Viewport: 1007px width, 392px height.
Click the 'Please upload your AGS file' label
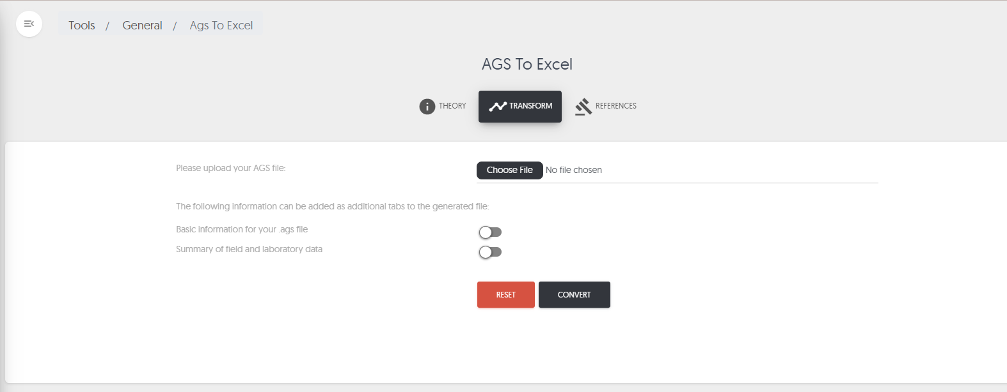click(230, 169)
